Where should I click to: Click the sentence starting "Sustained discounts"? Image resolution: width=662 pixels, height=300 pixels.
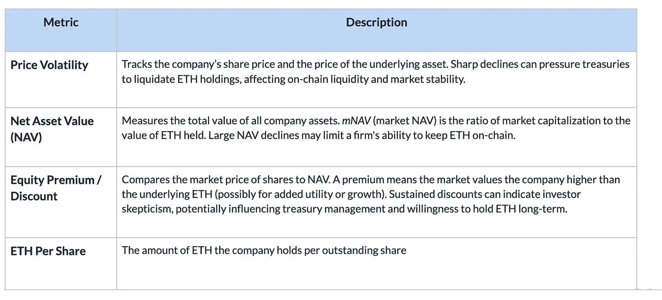coord(496,194)
